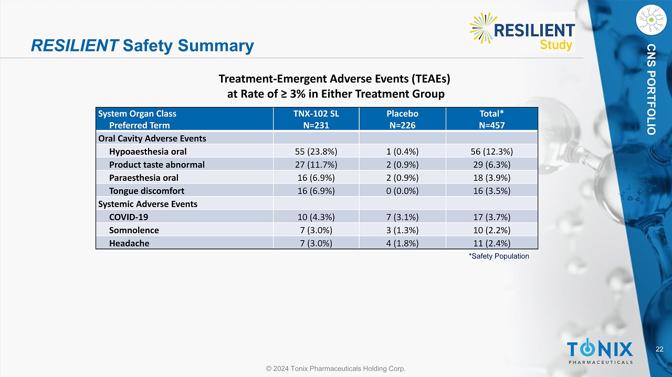Click the '56 (12.3%)' total cell
The image size is (672, 377).
pos(492,152)
